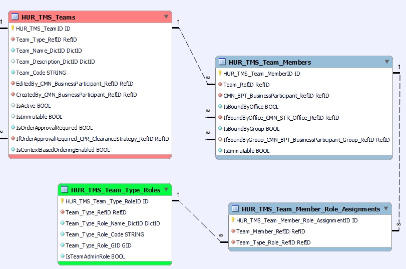Viewport: 406px width, 269px height.
Task: Collapse the HUR_TMS_Team_Members table
Action: [x=386, y=62]
